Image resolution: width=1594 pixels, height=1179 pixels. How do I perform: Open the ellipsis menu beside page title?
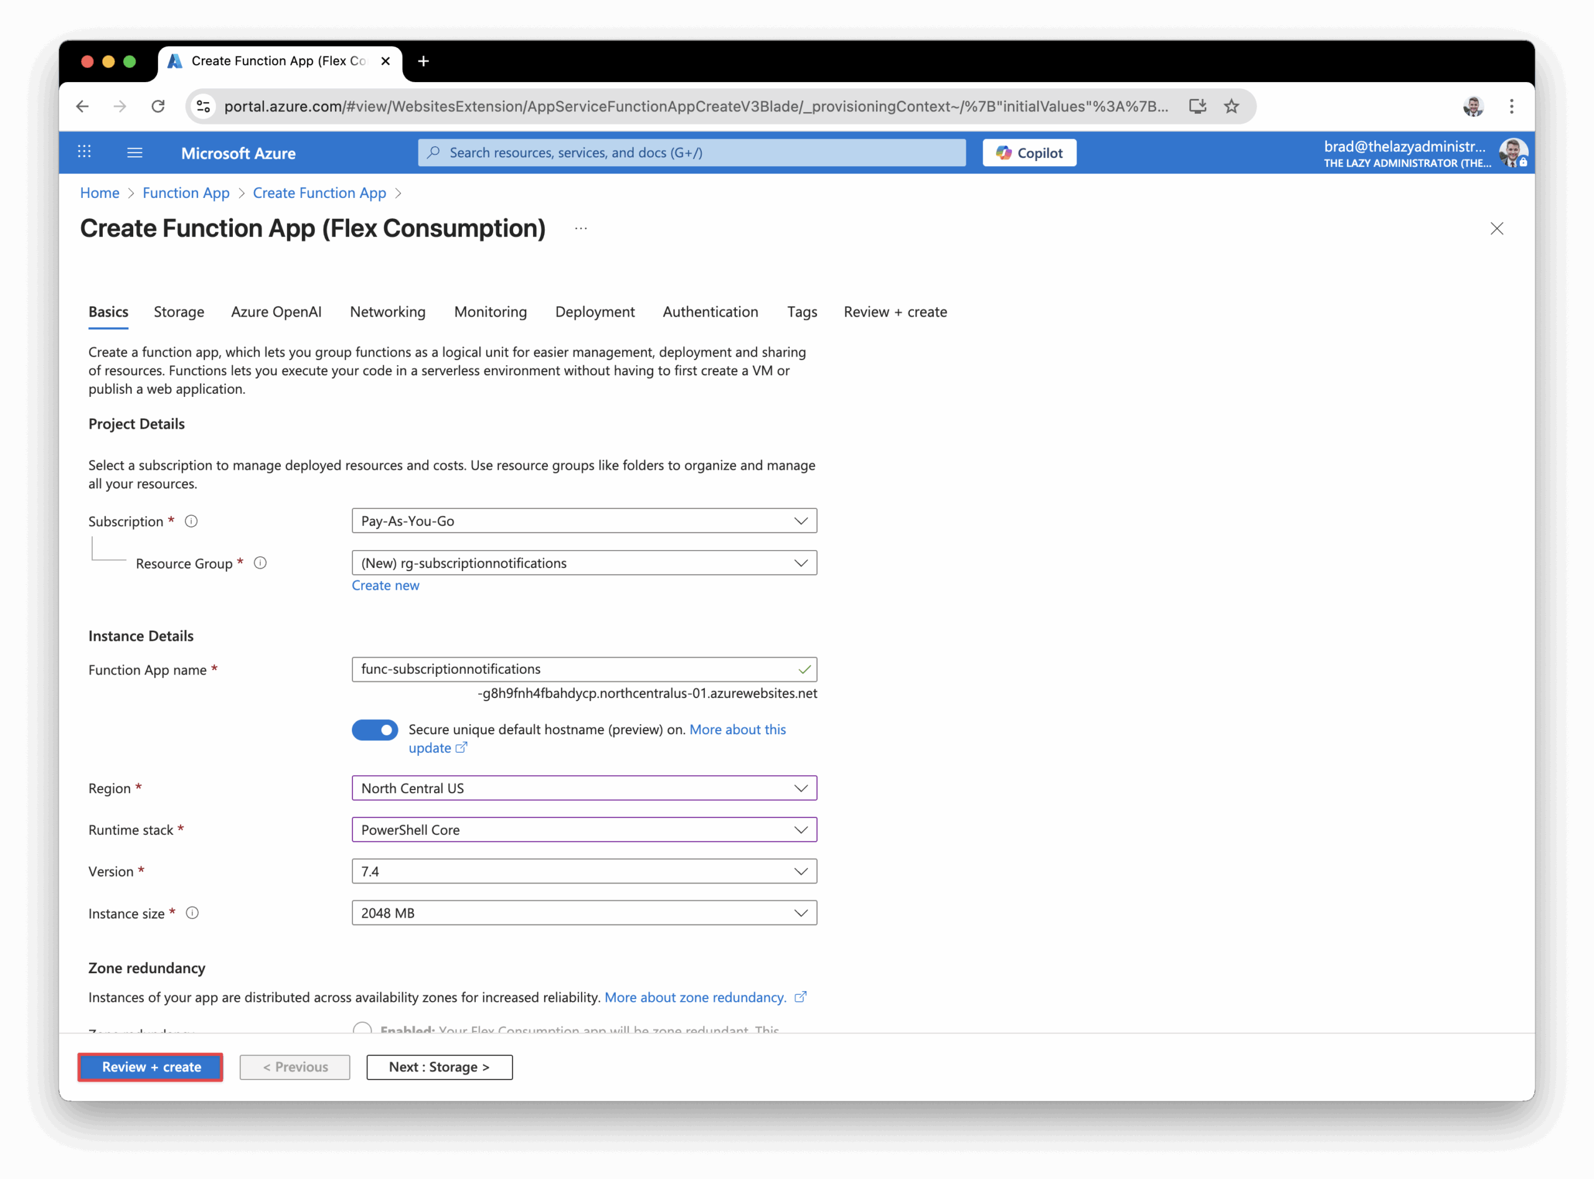pyautogui.click(x=580, y=228)
